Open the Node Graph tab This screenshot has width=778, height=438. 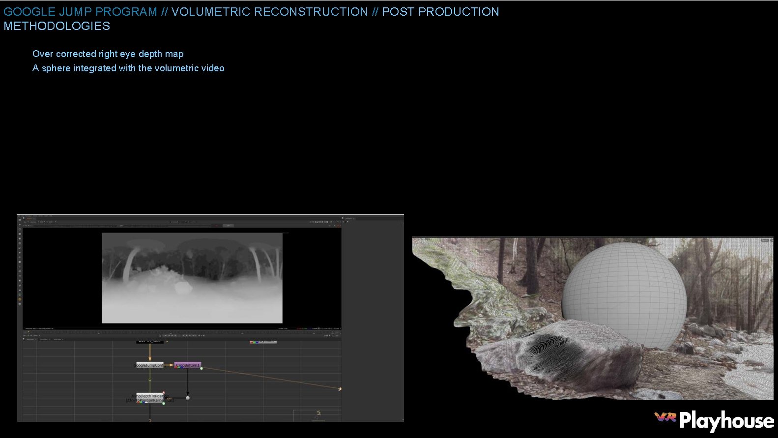tap(30, 339)
